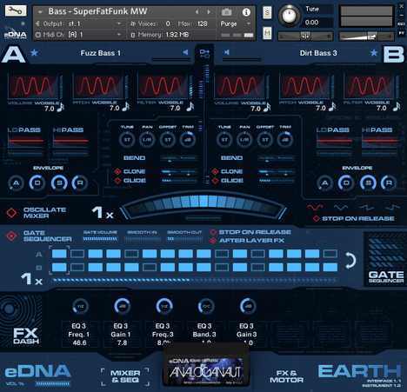This screenshot has width=407, height=392.
Task: Click the A/B link routing icon
Action: pyautogui.click(x=204, y=53)
